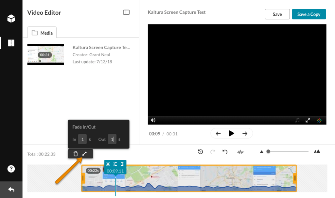The image size is (335, 198).
Task: Reset the project with the history icon
Action: click(x=201, y=151)
